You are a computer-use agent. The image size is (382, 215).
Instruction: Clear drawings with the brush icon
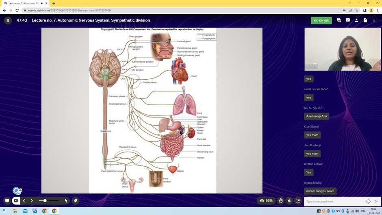click(x=76, y=201)
